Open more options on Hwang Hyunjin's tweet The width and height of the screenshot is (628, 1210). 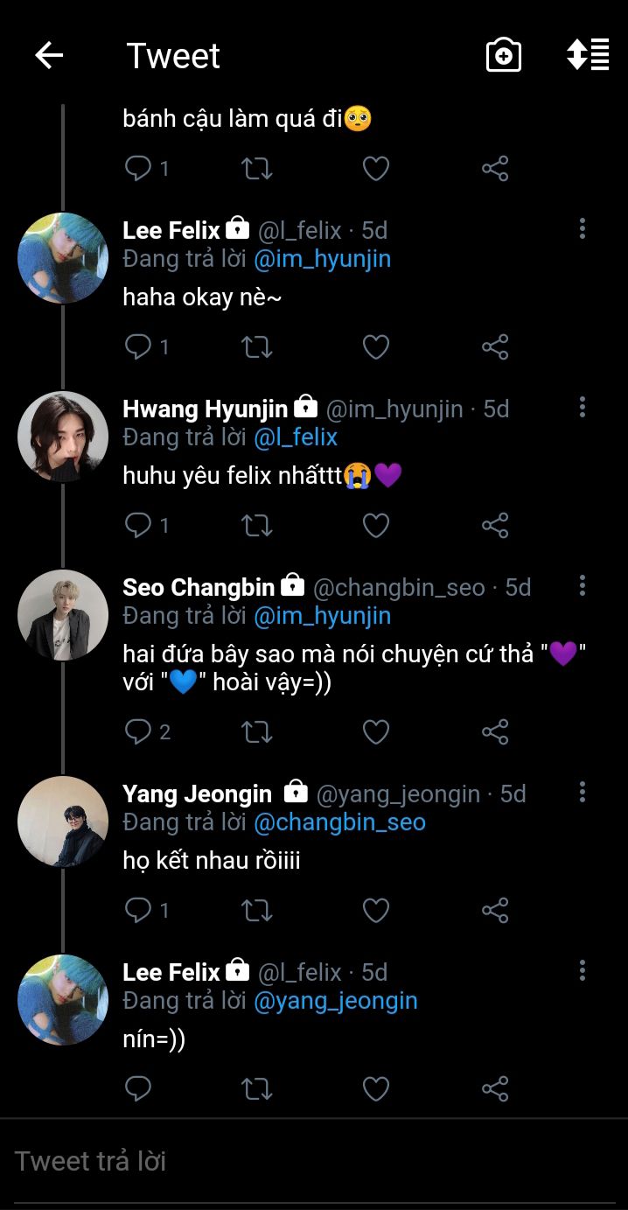(583, 408)
